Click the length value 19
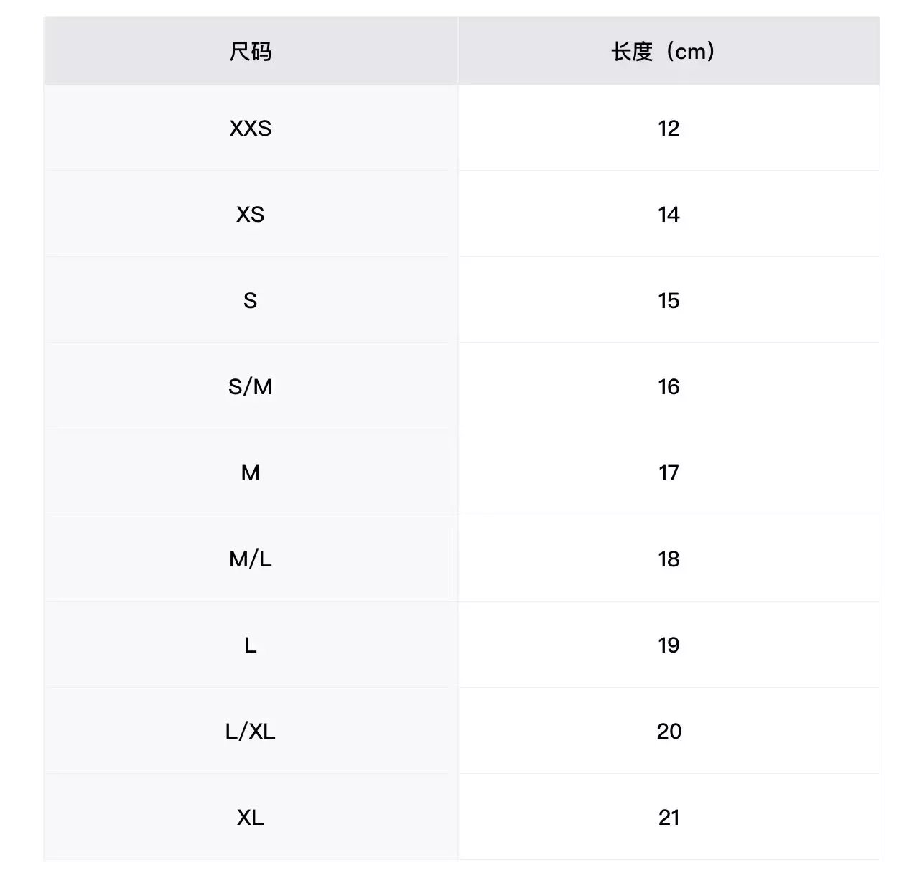The width and height of the screenshot is (922, 873). 669,645
